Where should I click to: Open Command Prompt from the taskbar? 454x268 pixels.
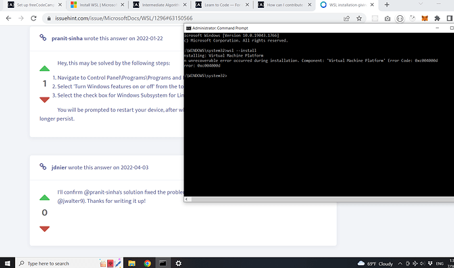pos(163,263)
